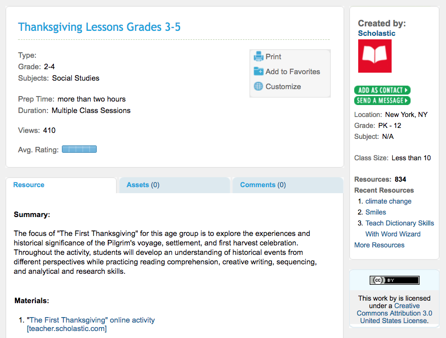The image size is (446, 338).
Task: Open the Smiles resource link
Action: pos(376,212)
